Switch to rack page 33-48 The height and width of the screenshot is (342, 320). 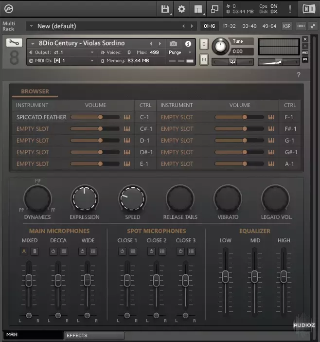pos(249,26)
